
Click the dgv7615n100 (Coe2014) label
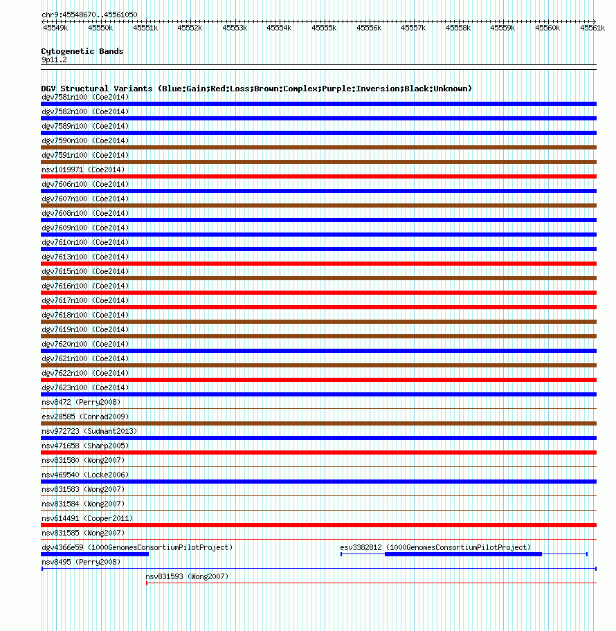85,271
